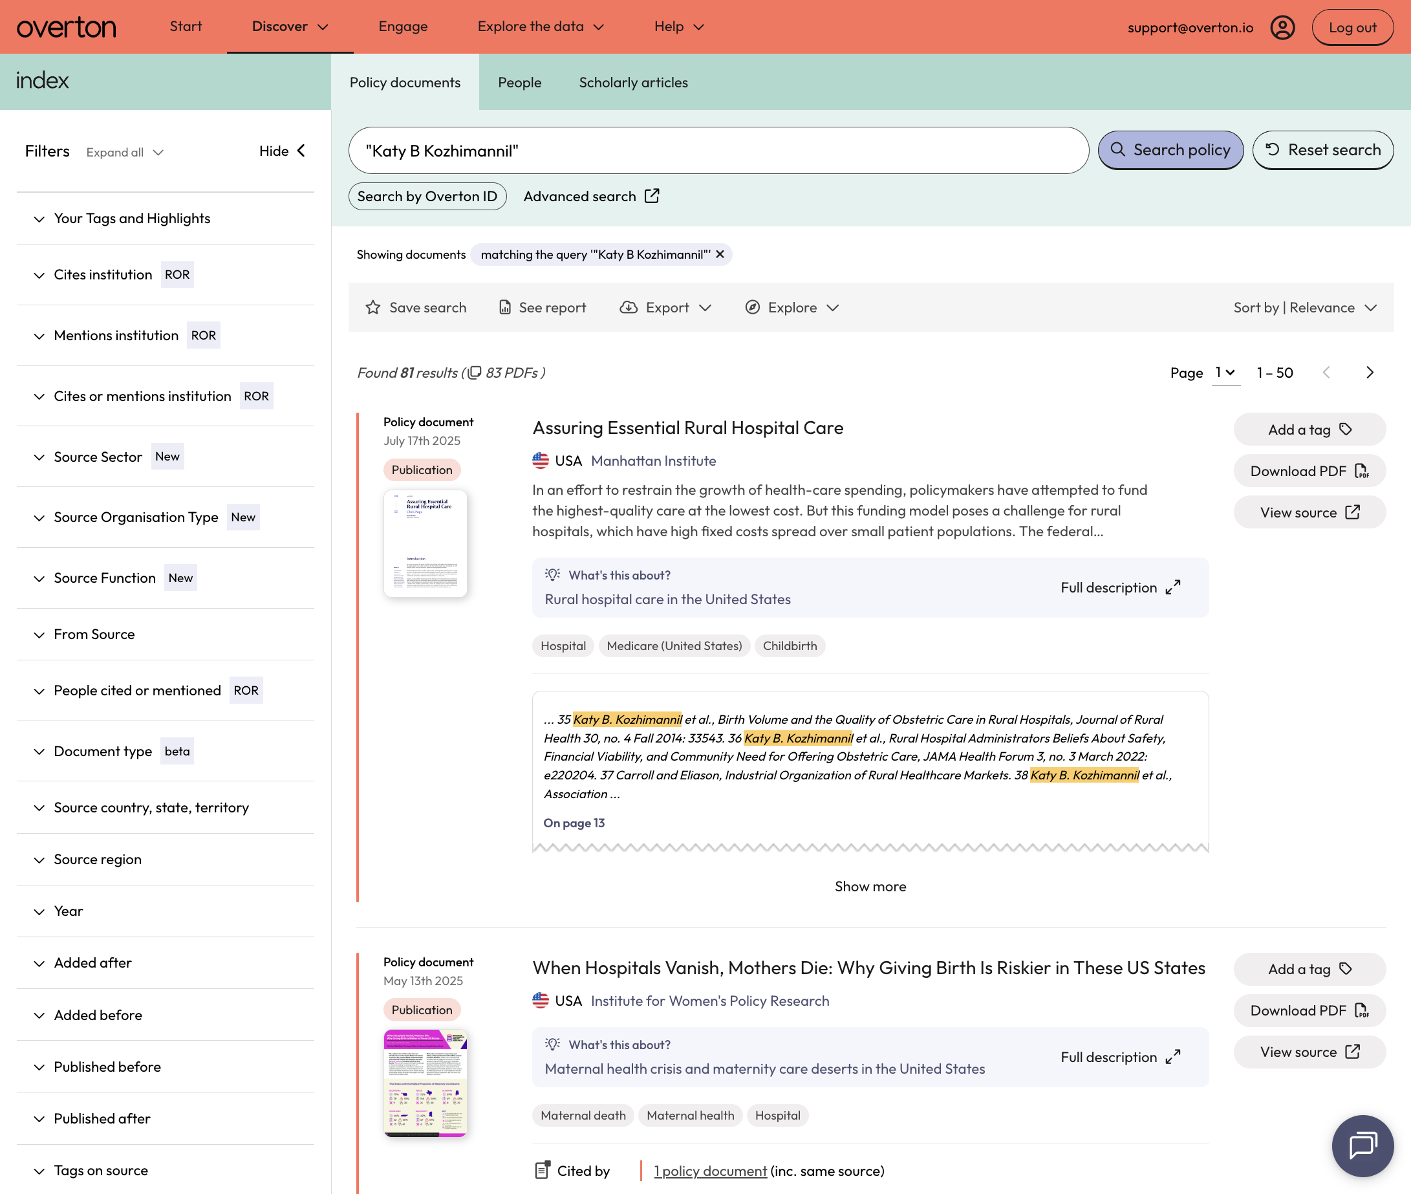This screenshot has width=1411, height=1194.
Task: Click the Overton logo
Action: tap(67, 28)
